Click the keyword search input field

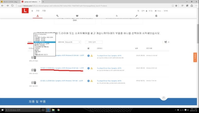tap(94, 42)
